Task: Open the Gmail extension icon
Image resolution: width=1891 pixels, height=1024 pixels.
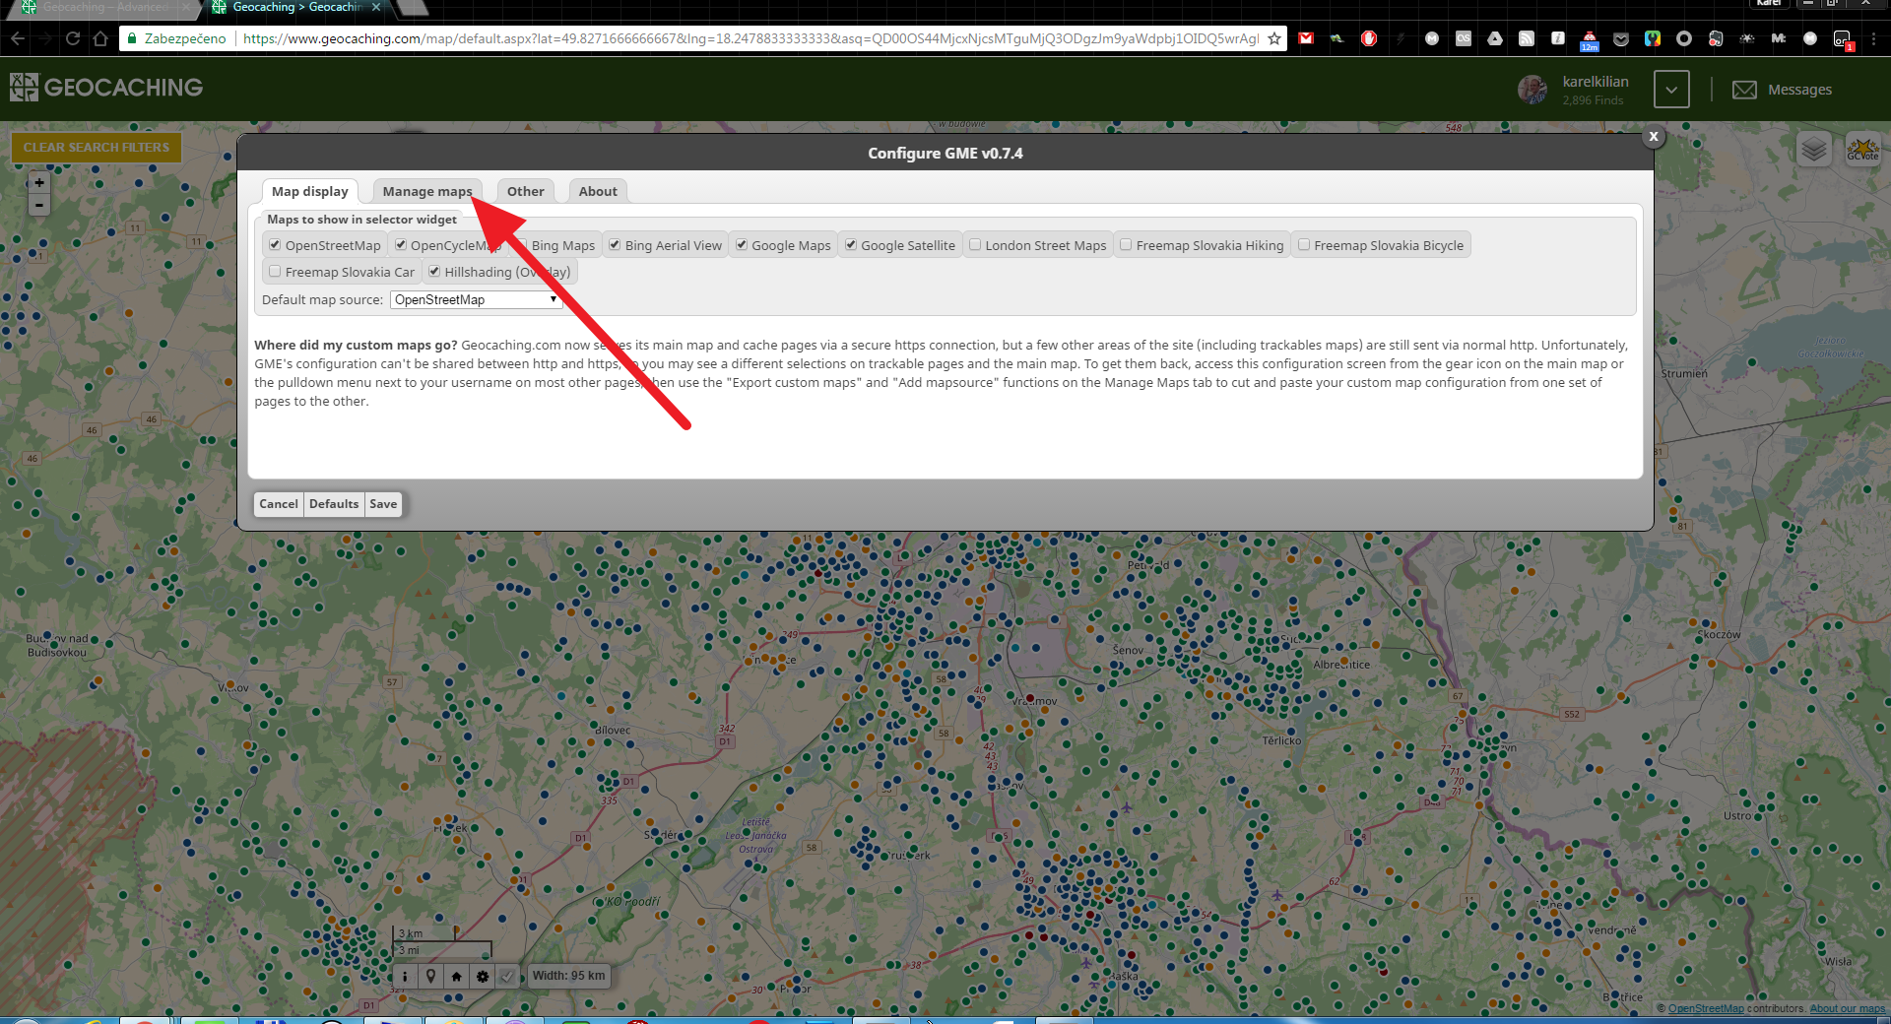Action: (1306, 38)
